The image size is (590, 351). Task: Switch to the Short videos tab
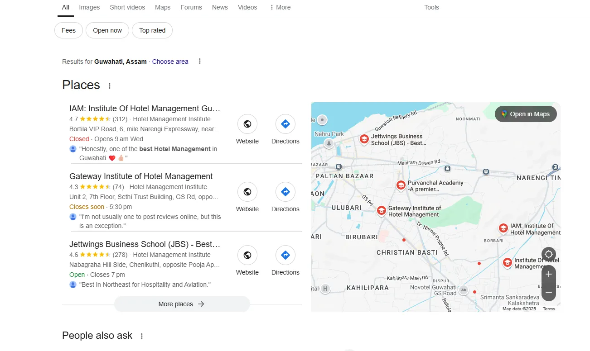coord(127,7)
